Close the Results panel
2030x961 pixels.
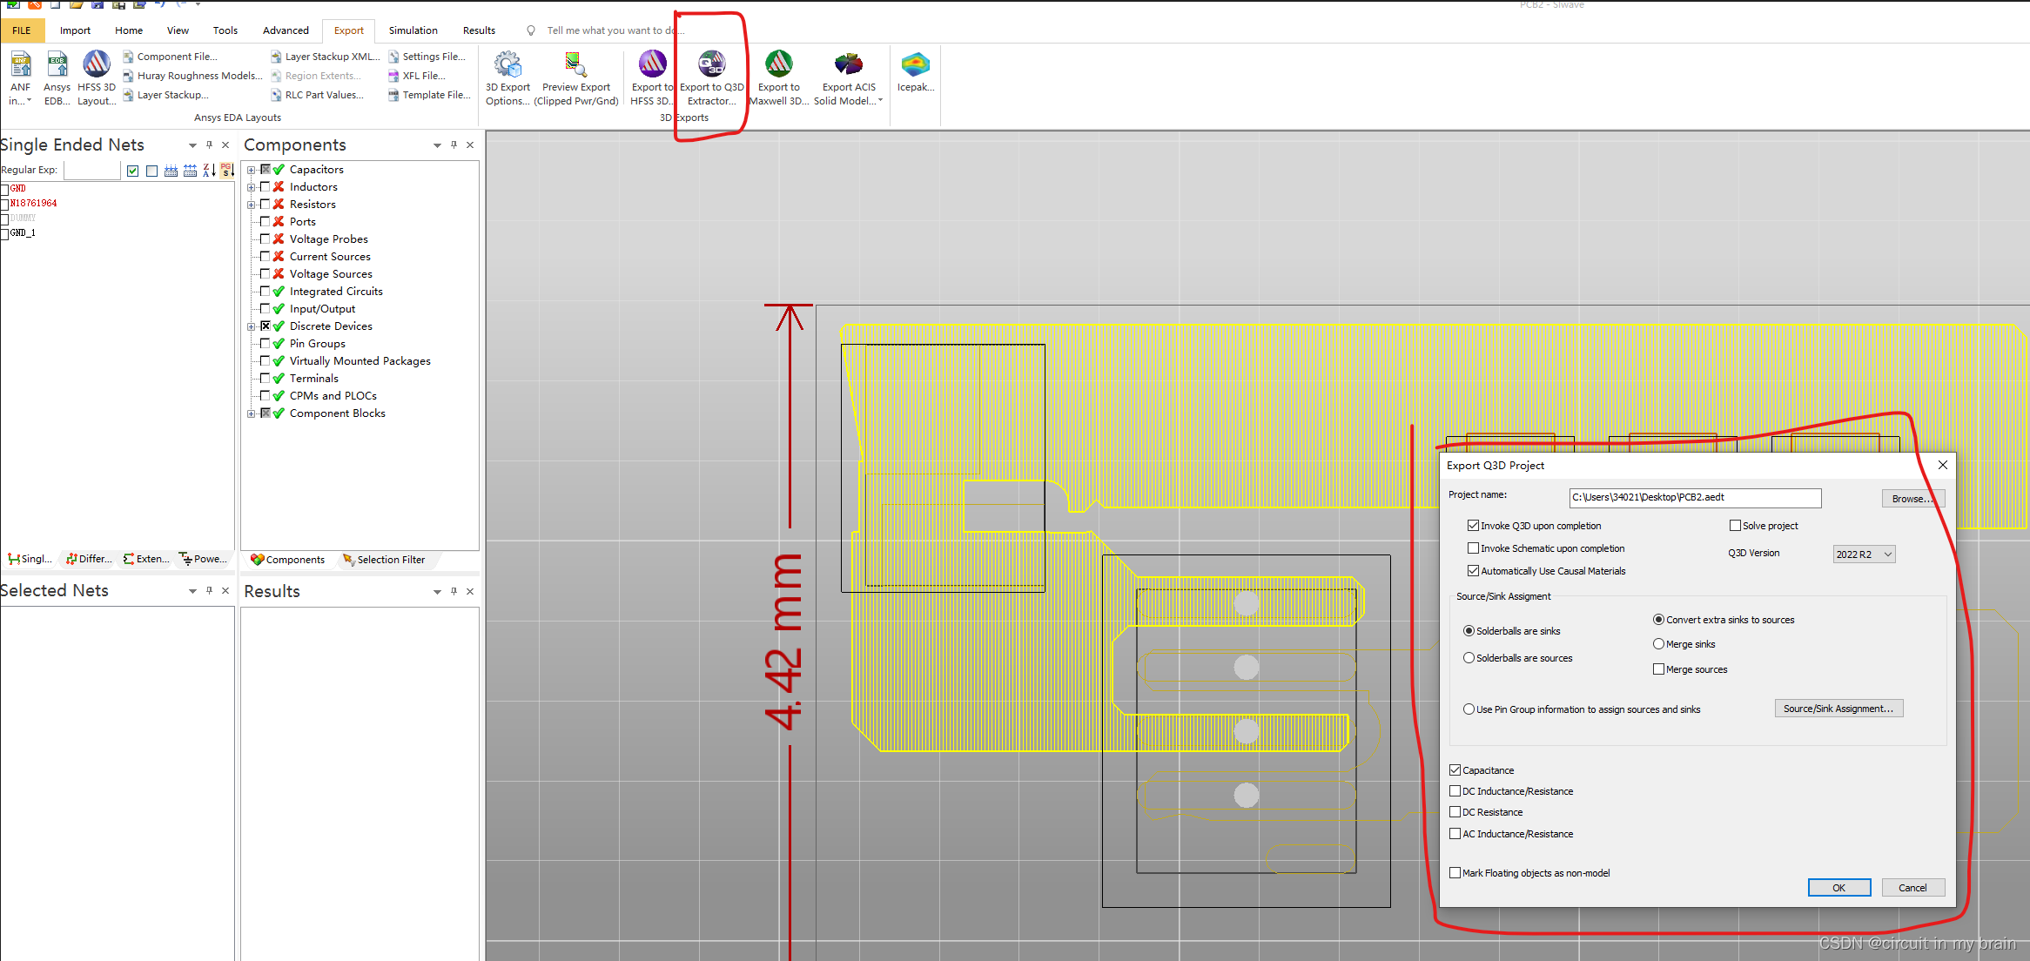tap(470, 592)
